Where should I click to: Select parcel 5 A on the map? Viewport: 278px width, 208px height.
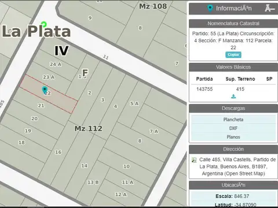(134, 103)
